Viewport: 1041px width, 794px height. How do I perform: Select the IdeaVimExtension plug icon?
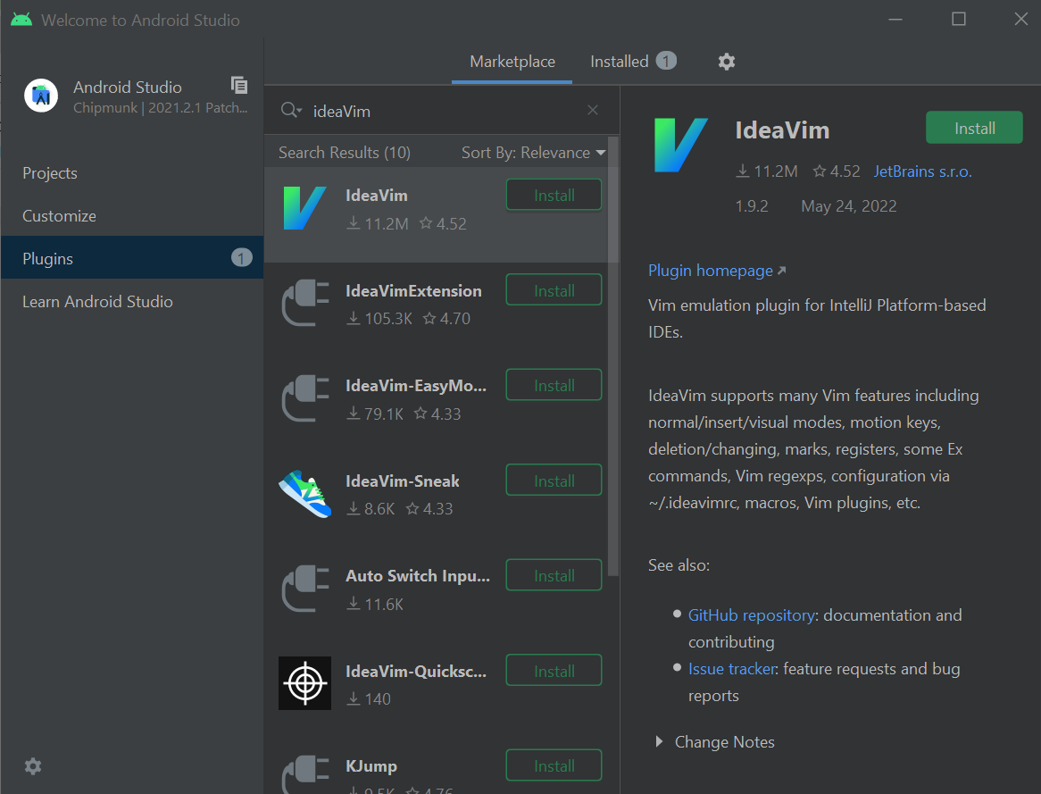click(x=304, y=304)
